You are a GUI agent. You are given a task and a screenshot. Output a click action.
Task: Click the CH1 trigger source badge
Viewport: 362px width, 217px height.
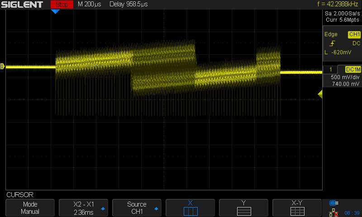pyautogui.click(x=354, y=34)
